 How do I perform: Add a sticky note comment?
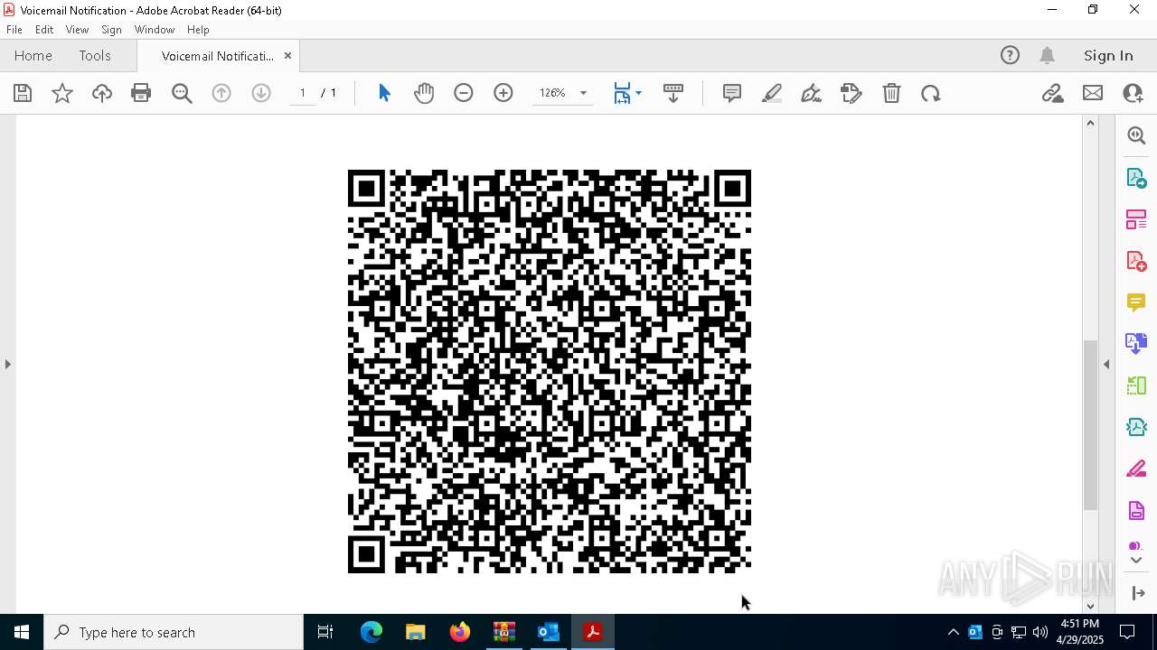tap(732, 93)
